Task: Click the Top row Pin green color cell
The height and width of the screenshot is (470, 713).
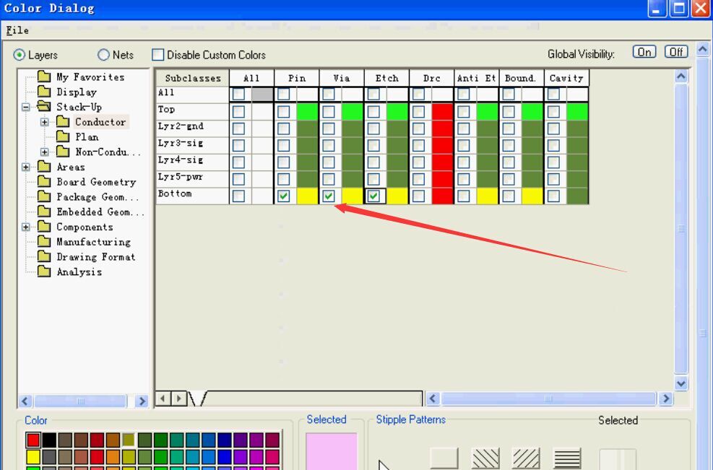Action: [308, 112]
